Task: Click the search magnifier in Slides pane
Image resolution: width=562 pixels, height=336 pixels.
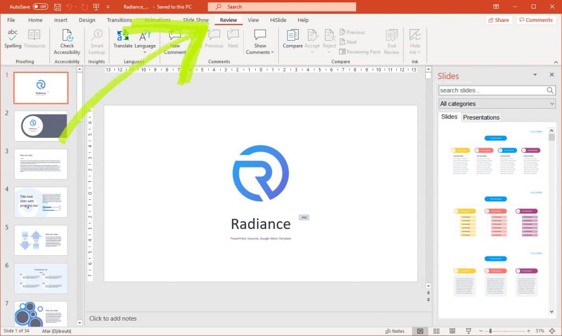Action: point(550,91)
